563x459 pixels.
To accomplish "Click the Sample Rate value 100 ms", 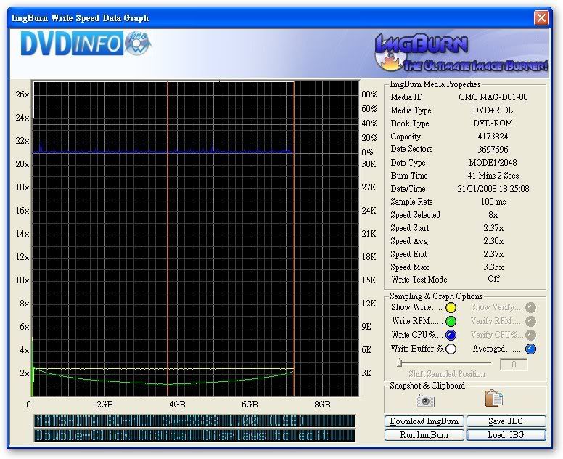I will pyautogui.click(x=493, y=202).
